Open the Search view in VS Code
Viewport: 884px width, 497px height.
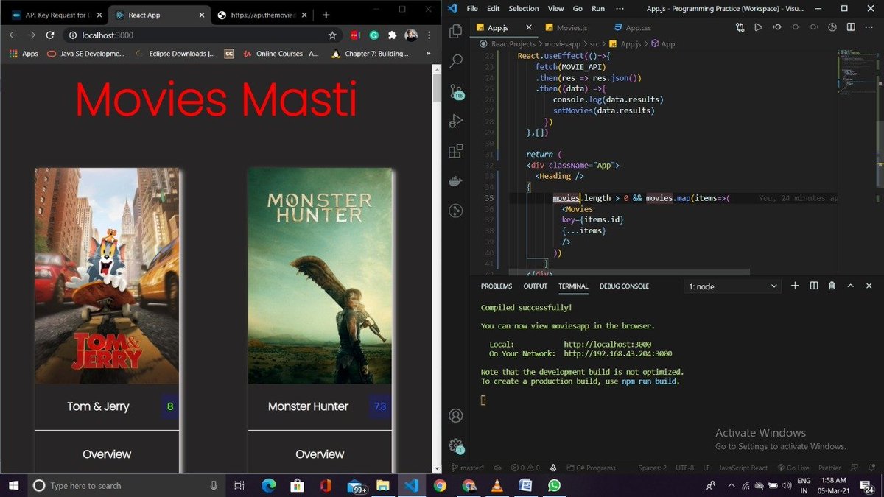point(456,61)
